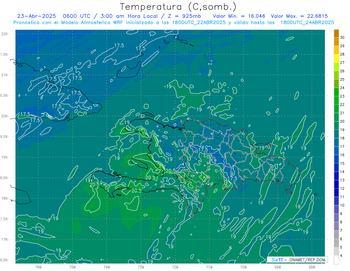Click the dark blue swatch between 12 and 13
The image size is (350, 271).
tap(336, 184)
